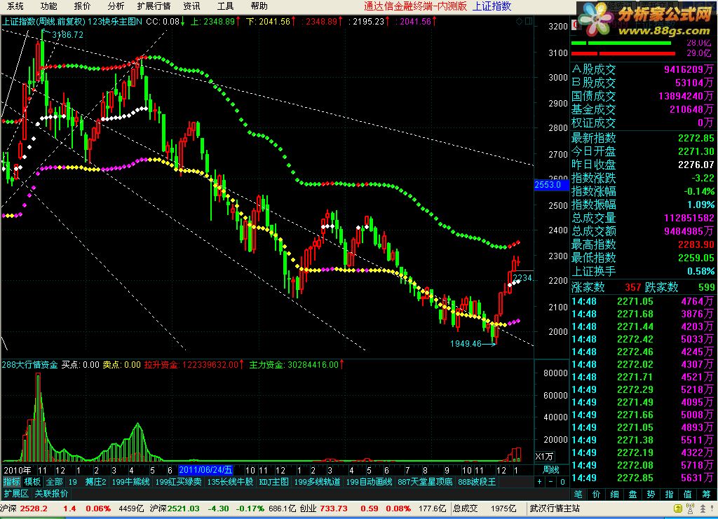718x519 pixels.
Task: Click the 上证指数 link in title bar
Action: point(492,6)
